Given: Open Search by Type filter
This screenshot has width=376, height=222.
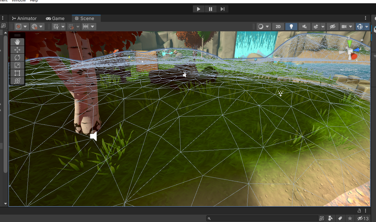Looking at the screenshot, I should pos(331,218).
